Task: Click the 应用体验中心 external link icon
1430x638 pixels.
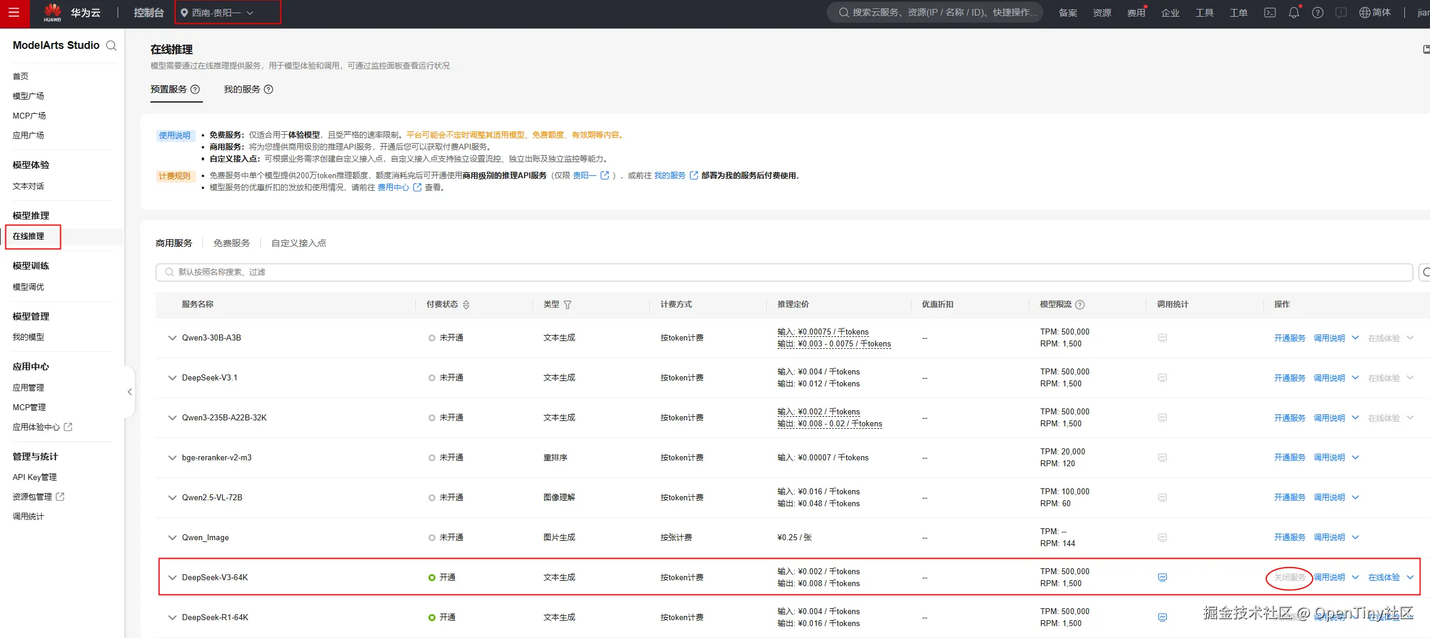Action: pos(68,427)
